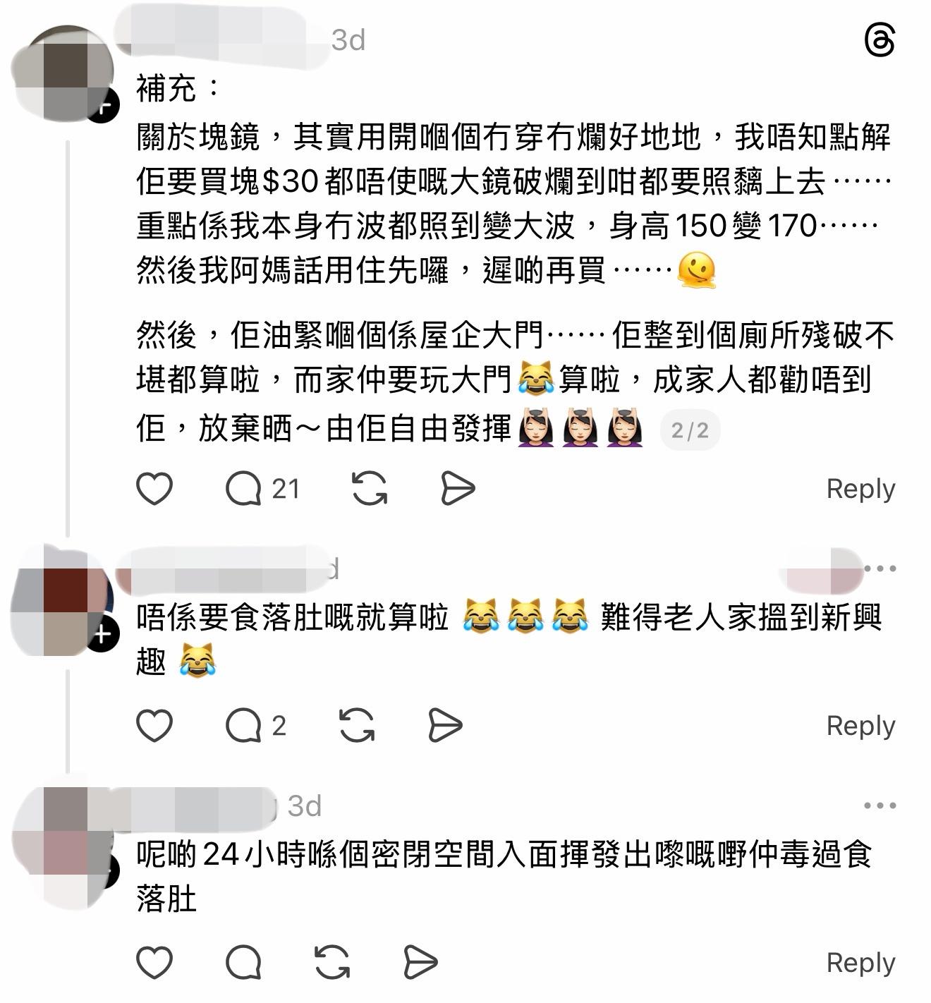
Task: Like the third comment about 24小時
Action: click(x=154, y=963)
